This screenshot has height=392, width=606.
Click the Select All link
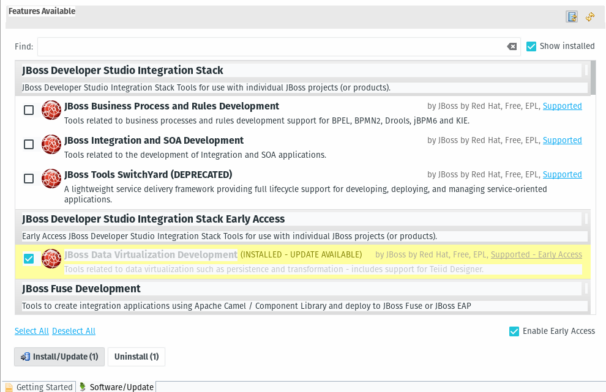[x=32, y=331]
